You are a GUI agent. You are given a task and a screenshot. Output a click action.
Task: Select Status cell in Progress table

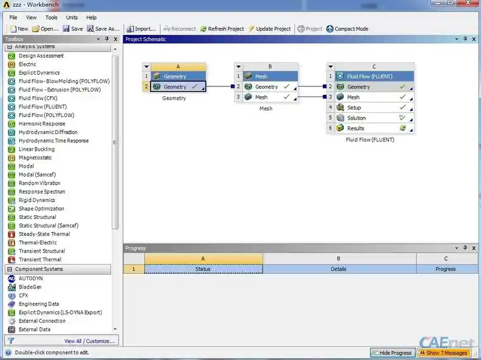pos(203,269)
